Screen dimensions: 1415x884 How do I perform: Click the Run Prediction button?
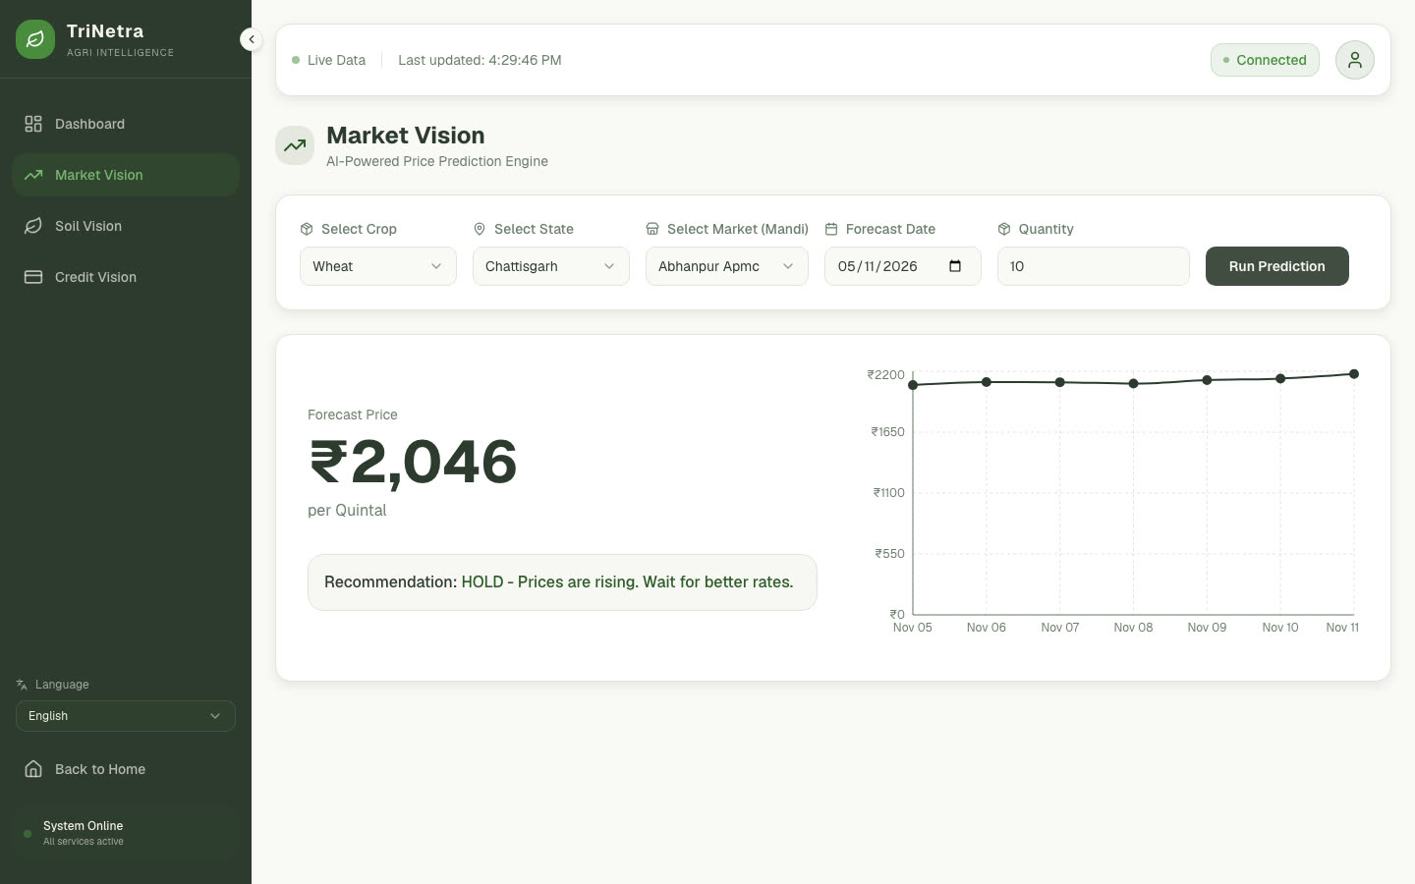[x=1277, y=266]
